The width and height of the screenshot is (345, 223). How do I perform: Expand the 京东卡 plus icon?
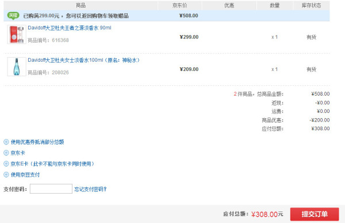(x=6, y=153)
